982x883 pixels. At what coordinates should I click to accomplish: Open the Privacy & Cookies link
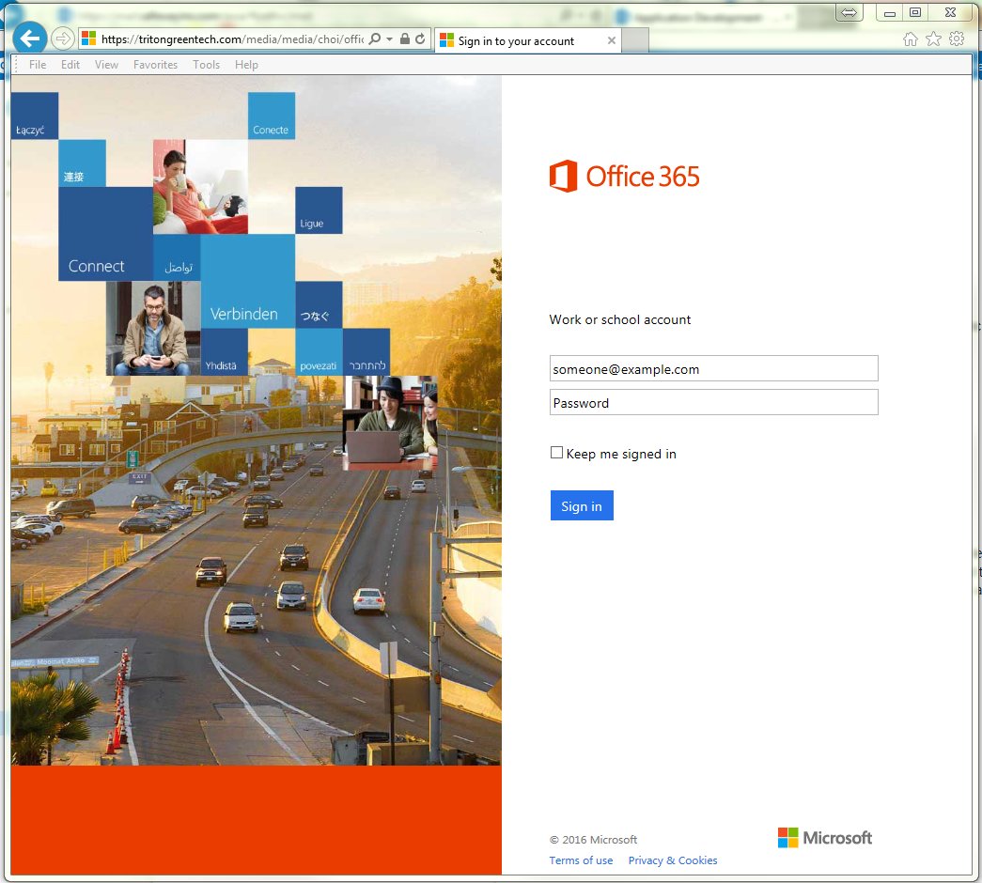click(673, 860)
